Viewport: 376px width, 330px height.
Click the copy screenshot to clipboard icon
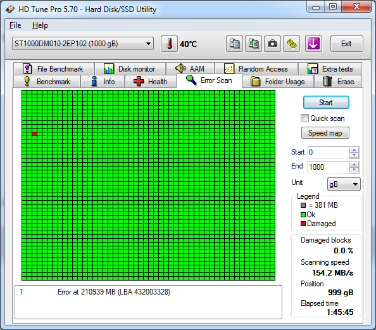[253, 44]
